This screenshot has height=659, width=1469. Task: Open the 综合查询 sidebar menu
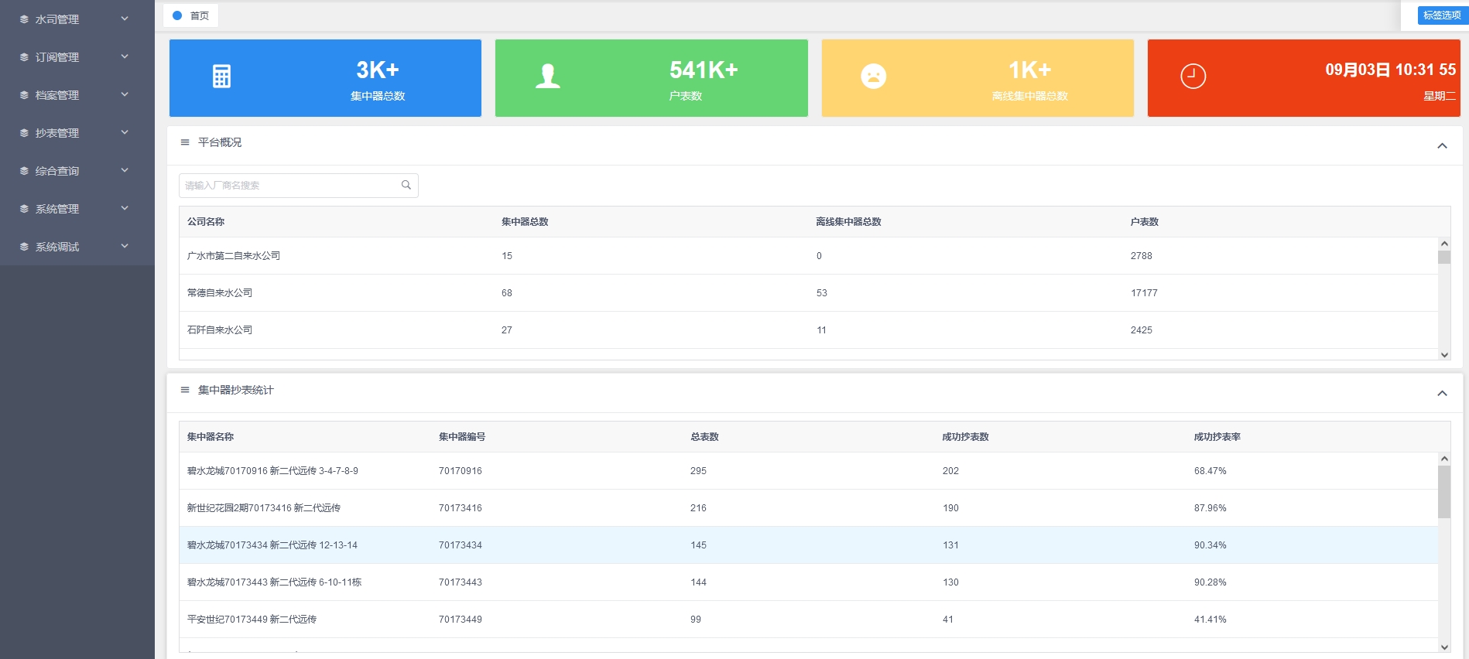click(x=77, y=171)
